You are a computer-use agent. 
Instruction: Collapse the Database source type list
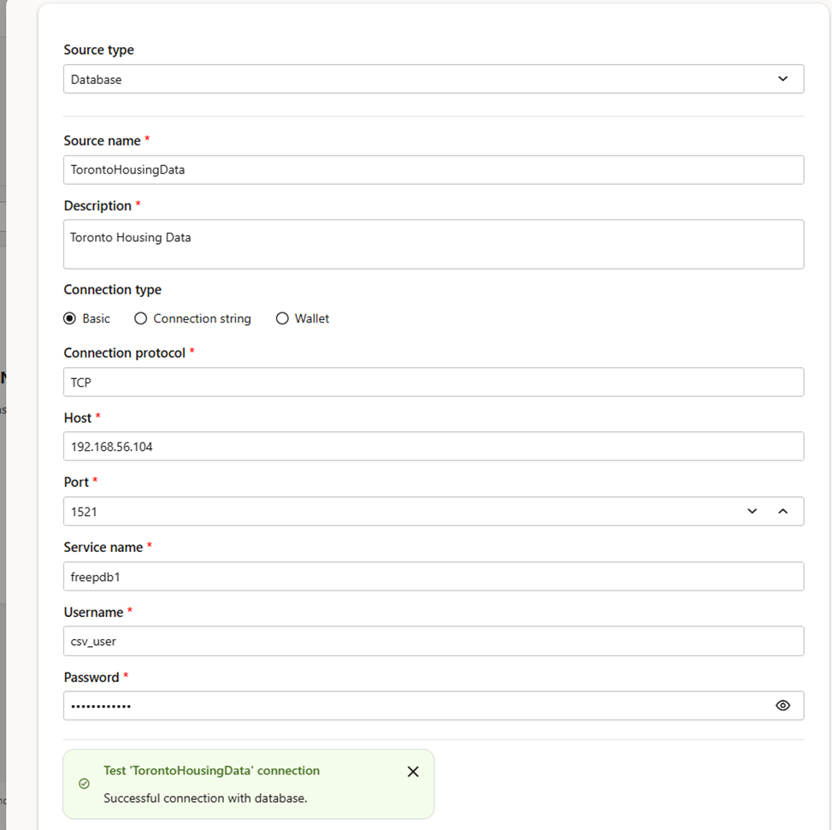tap(782, 78)
